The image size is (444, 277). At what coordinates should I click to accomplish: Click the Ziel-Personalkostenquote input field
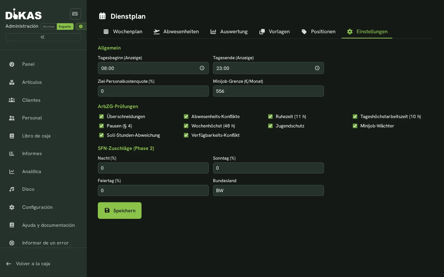pos(153,91)
